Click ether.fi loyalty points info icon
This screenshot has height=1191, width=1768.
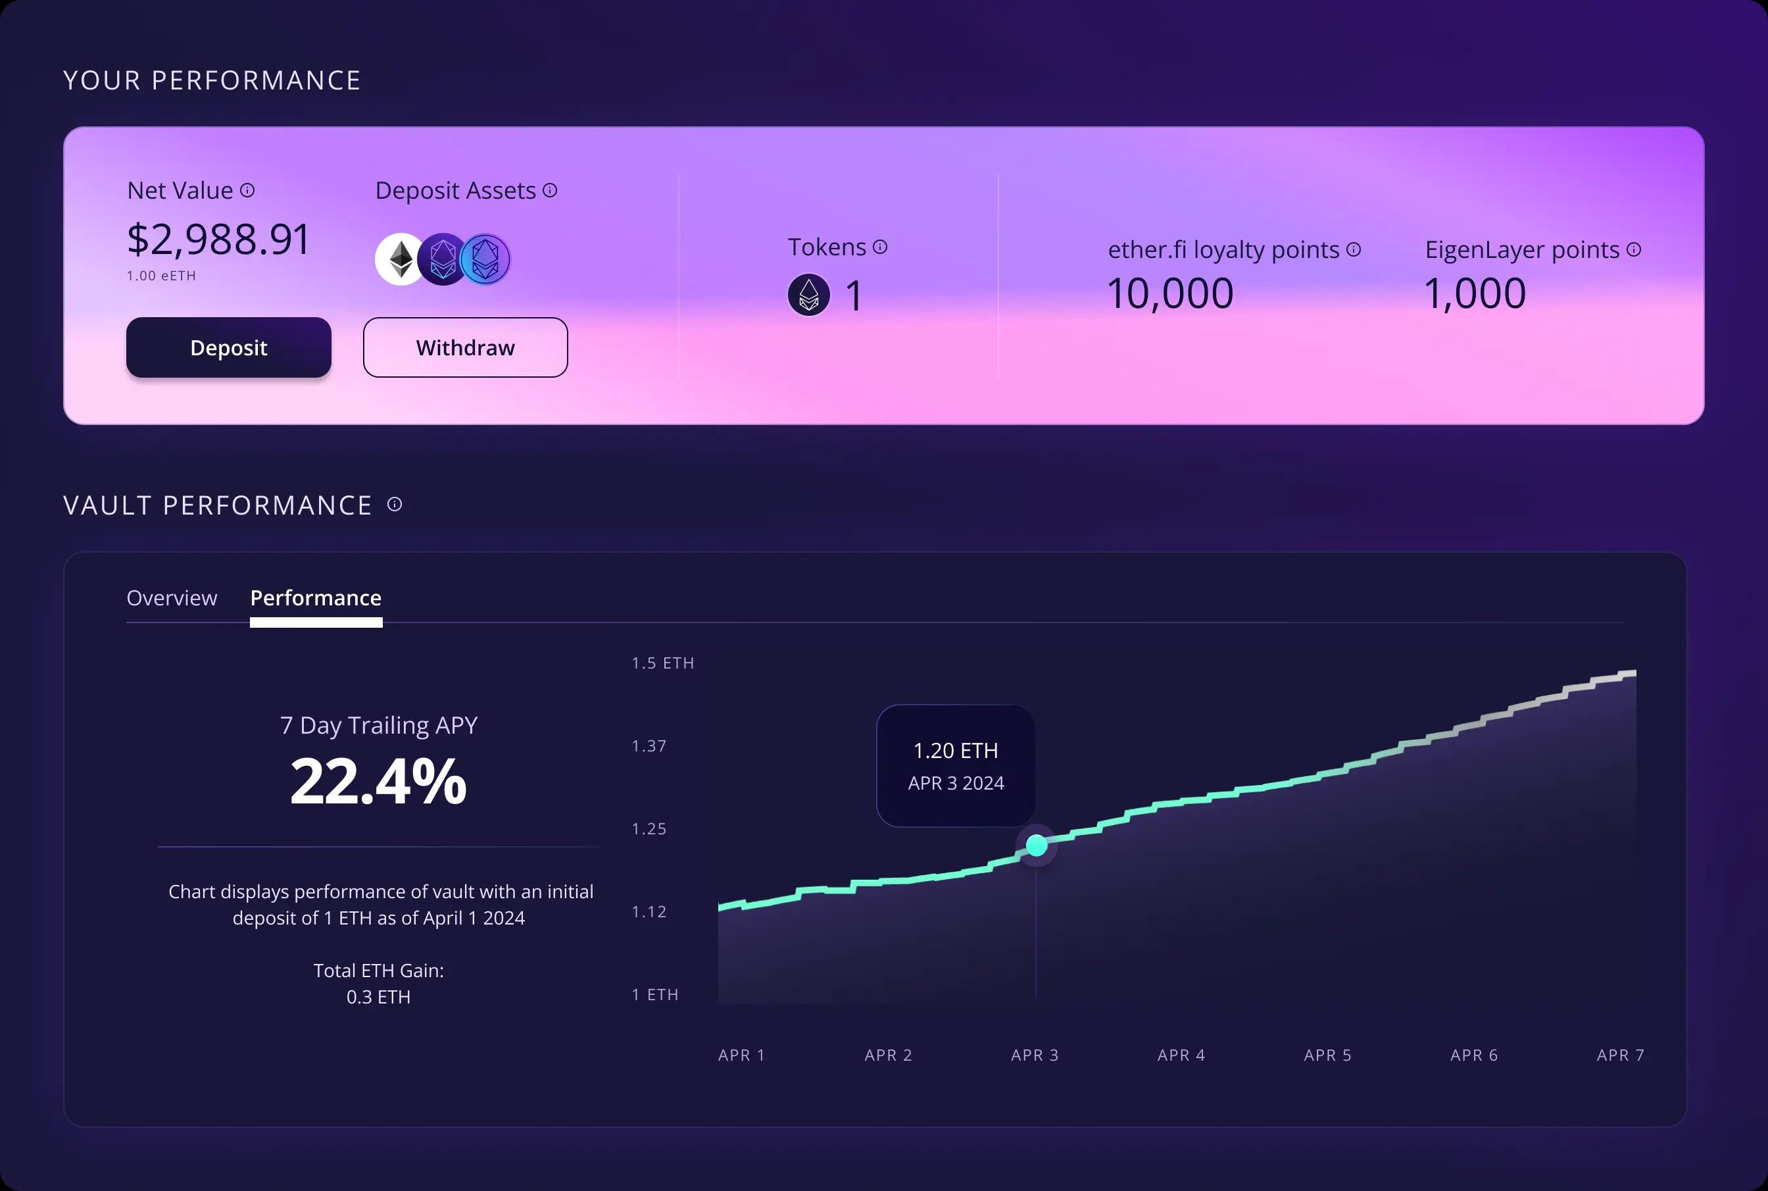coord(1354,249)
